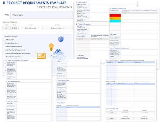
Task: Open '2. Project Overview' in the table of contents
Action: click(x=11, y=43)
